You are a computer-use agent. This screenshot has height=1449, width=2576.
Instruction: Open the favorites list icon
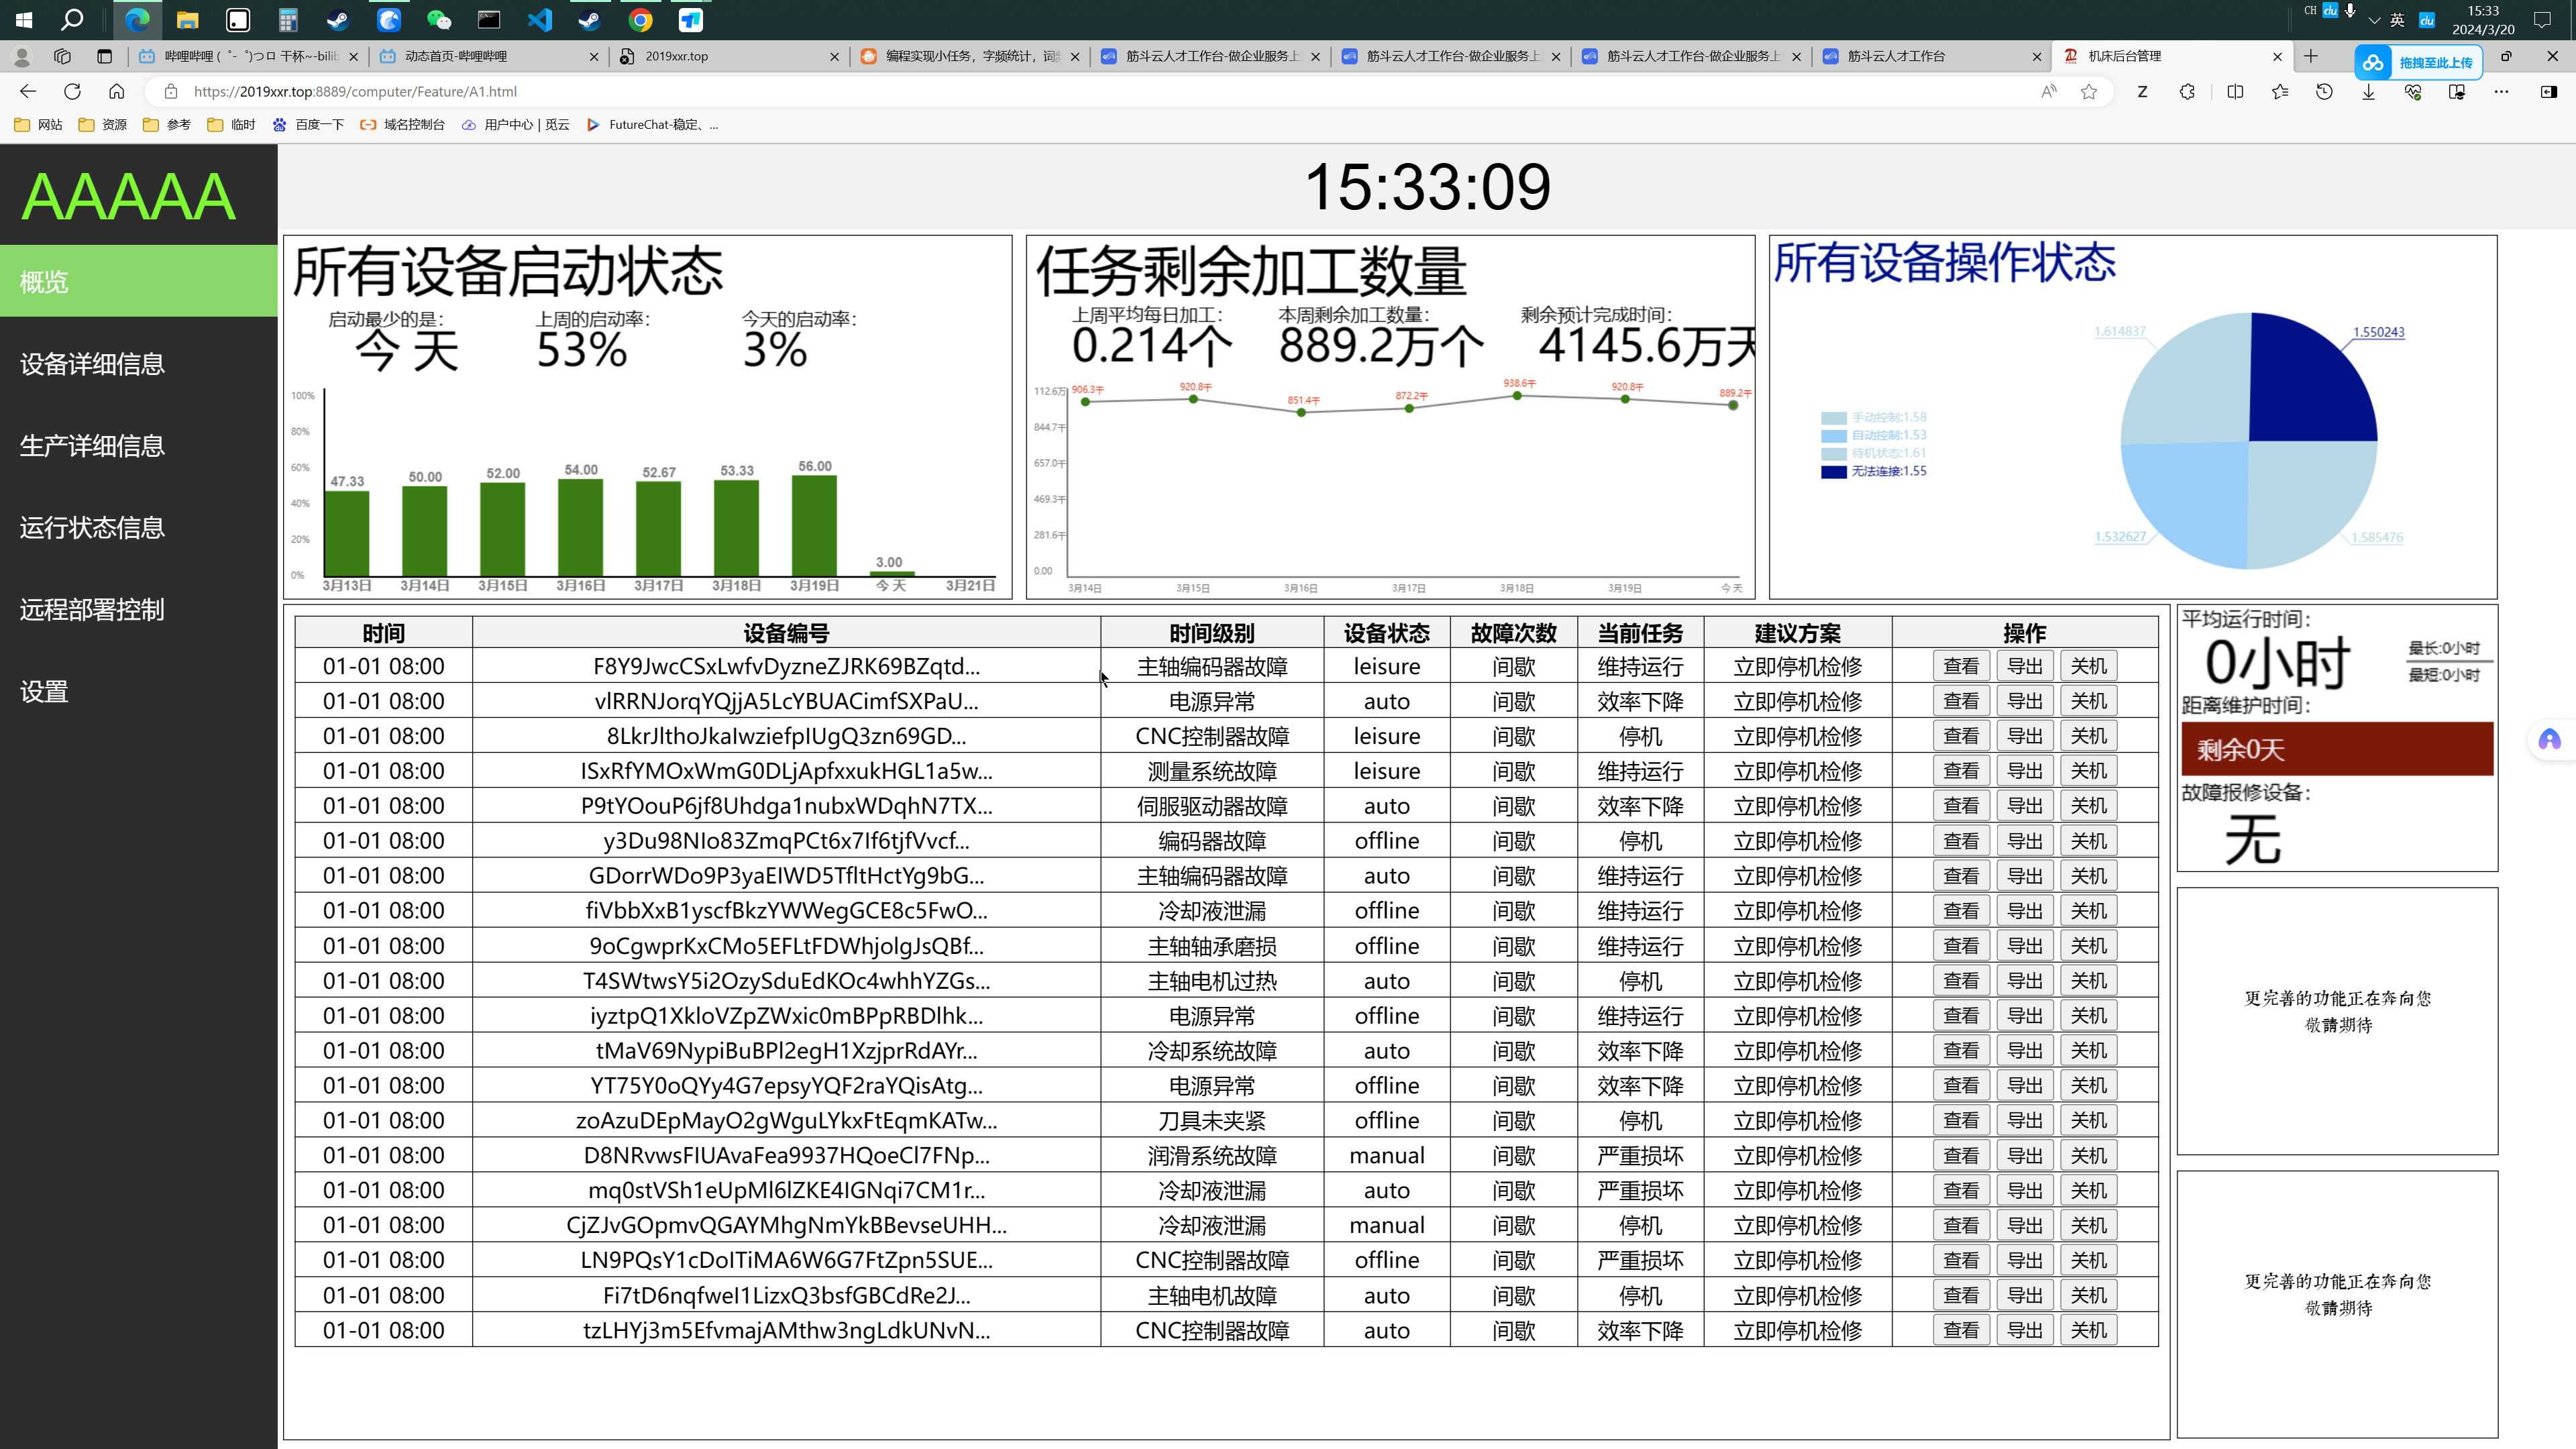click(x=2279, y=91)
